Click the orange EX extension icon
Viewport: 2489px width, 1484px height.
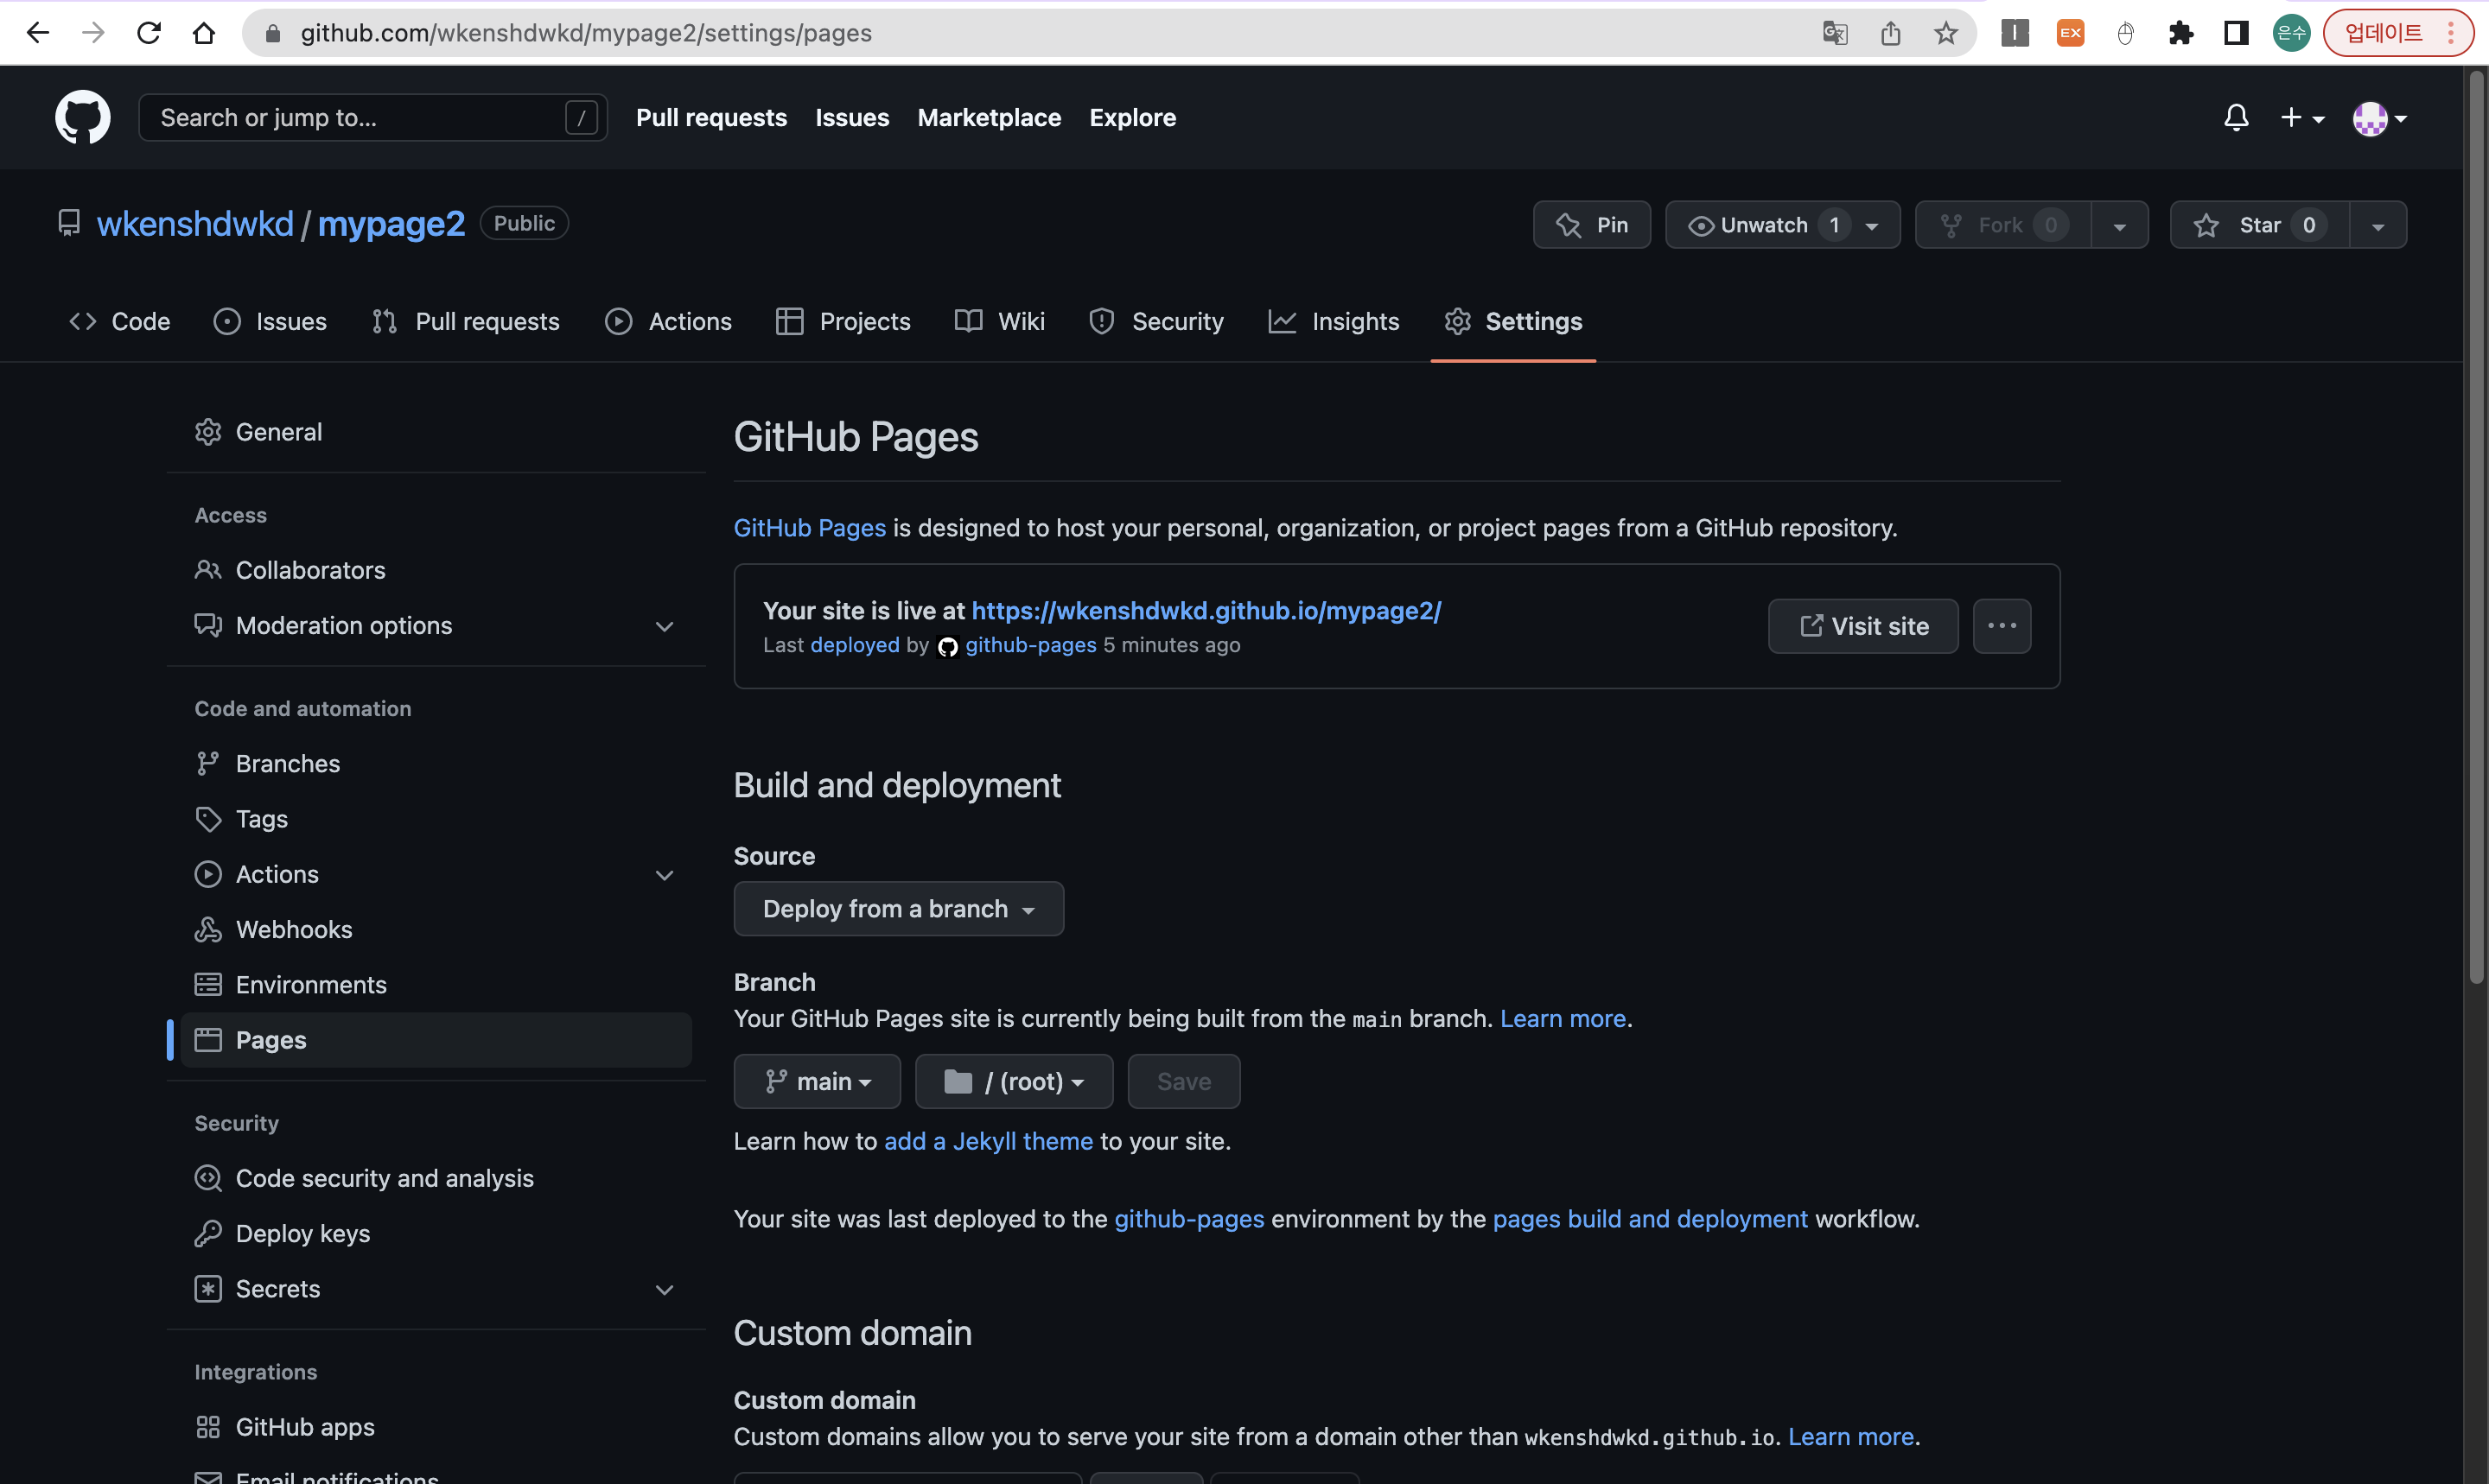[x=2070, y=33]
